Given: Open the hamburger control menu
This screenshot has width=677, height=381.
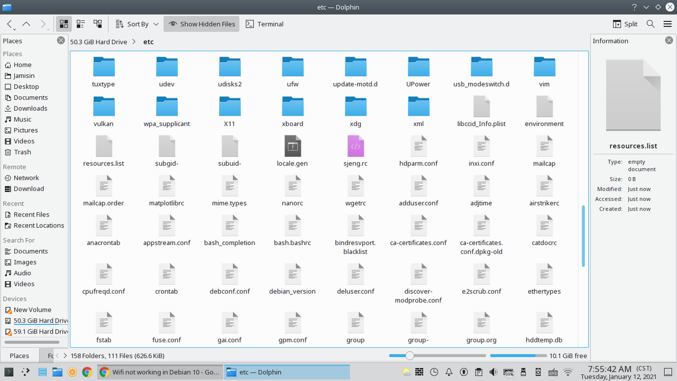Looking at the screenshot, I should (666, 24).
